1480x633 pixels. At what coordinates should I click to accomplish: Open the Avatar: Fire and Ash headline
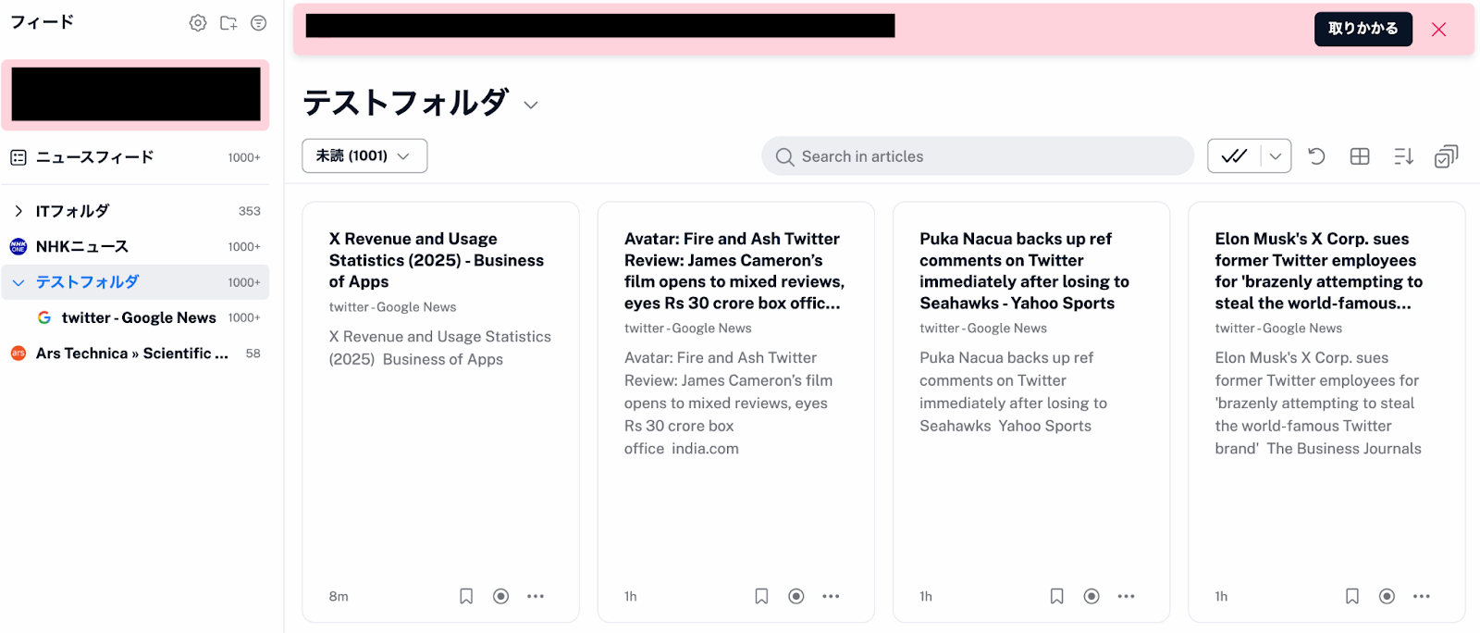(x=734, y=271)
